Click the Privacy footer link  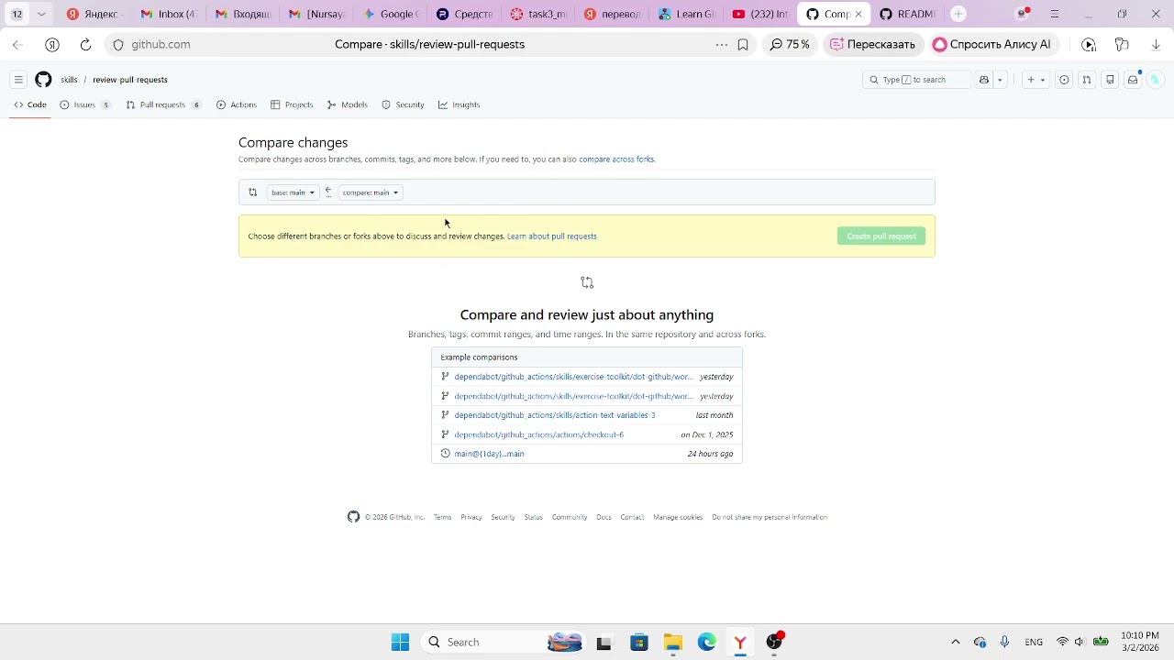(471, 517)
